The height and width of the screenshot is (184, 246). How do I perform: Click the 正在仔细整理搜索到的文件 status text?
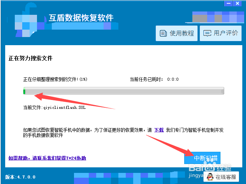(55, 79)
